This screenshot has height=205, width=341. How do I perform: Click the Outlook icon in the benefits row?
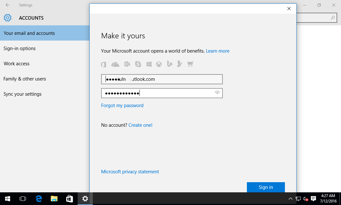pyautogui.click(x=127, y=64)
